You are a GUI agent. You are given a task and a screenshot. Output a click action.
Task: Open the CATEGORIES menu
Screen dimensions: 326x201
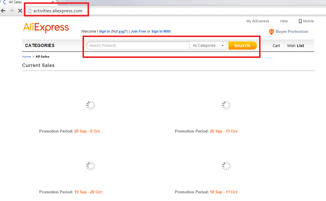click(40, 46)
